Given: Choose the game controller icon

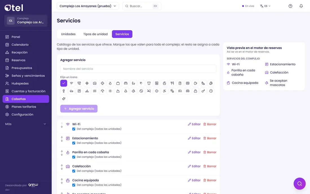Looking at the screenshot, I should pos(180,91).
